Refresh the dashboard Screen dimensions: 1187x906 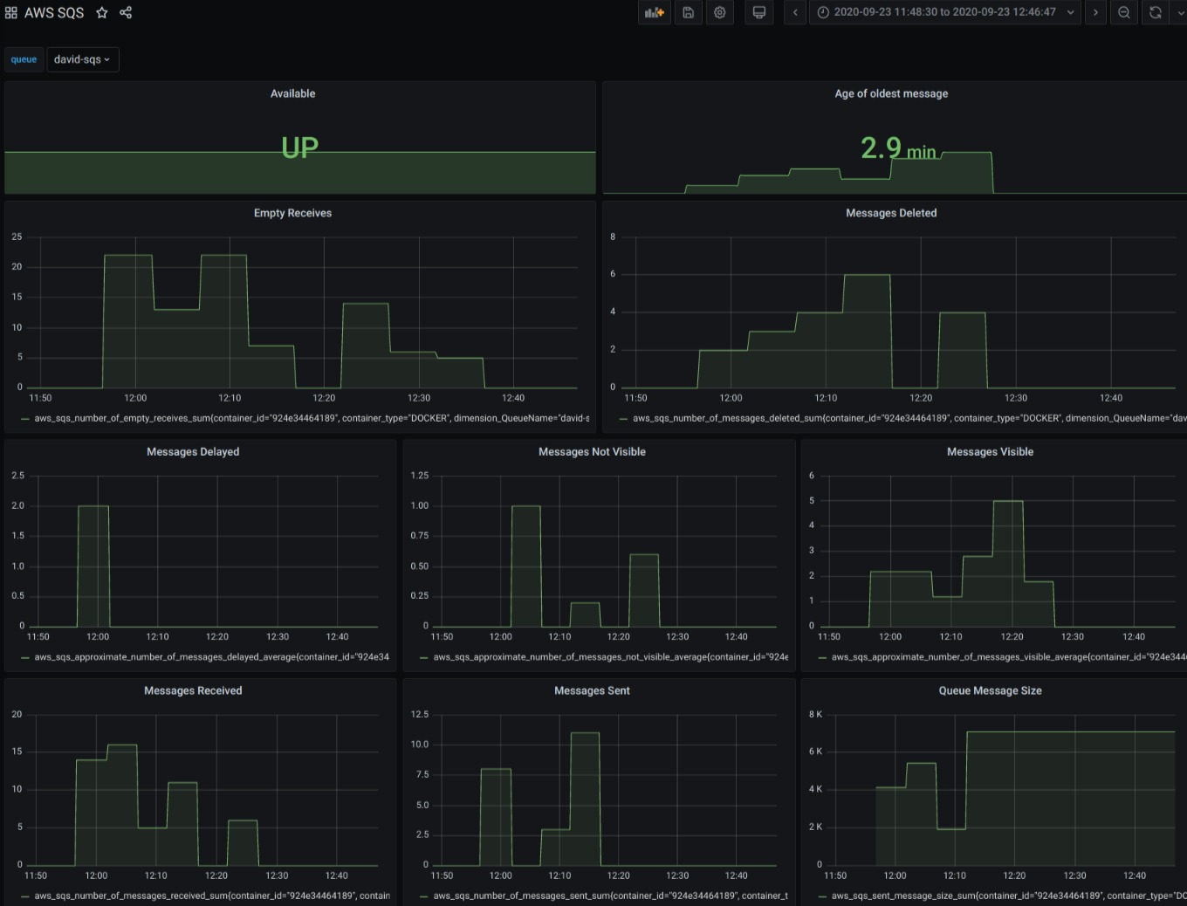[1155, 12]
